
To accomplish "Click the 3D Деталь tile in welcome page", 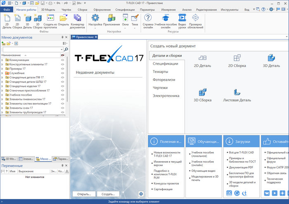I will coord(271,61).
